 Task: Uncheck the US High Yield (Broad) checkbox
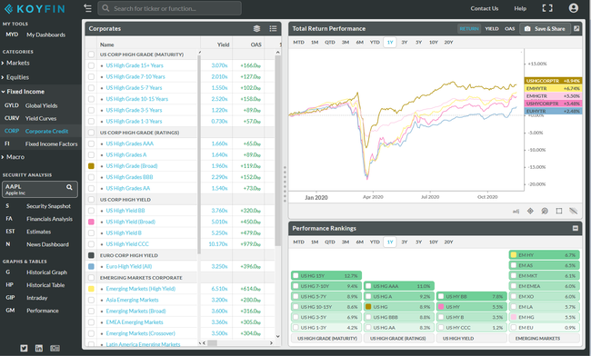pyautogui.click(x=91, y=222)
